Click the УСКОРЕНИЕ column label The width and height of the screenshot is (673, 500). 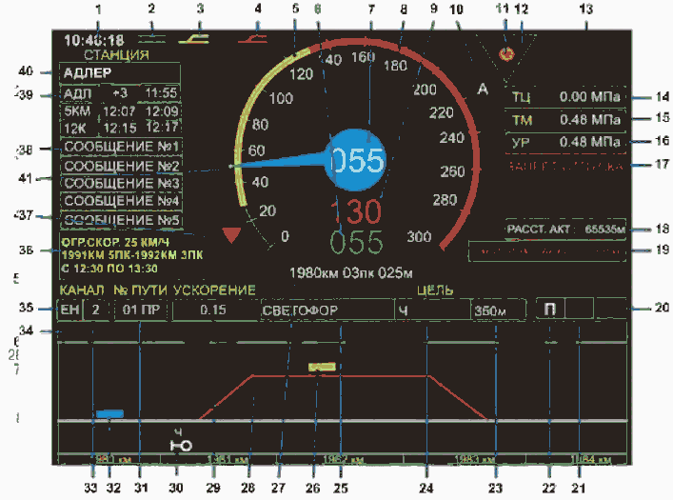tap(214, 290)
